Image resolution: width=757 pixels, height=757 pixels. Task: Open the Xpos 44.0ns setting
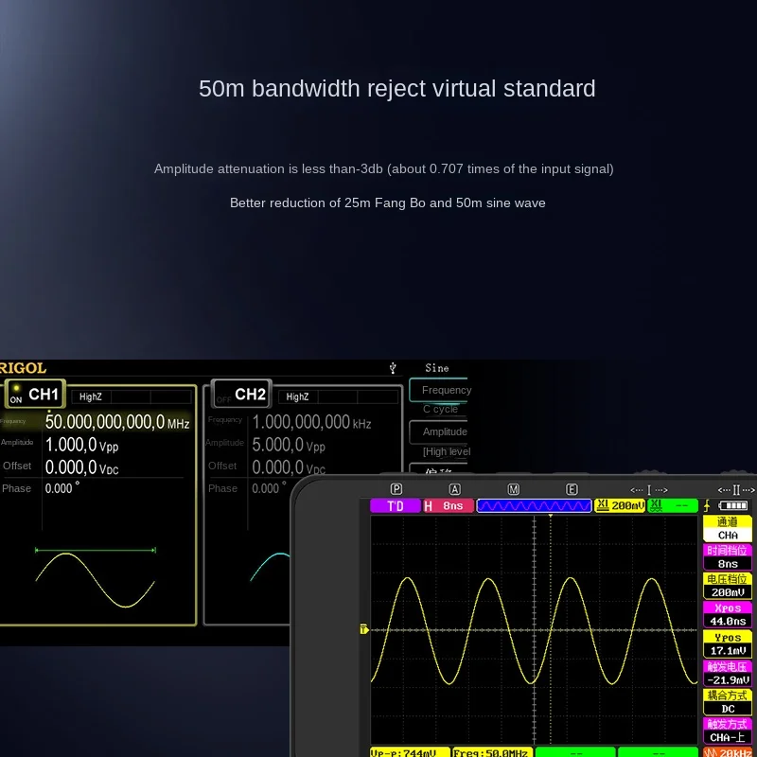(x=727, y=614)
